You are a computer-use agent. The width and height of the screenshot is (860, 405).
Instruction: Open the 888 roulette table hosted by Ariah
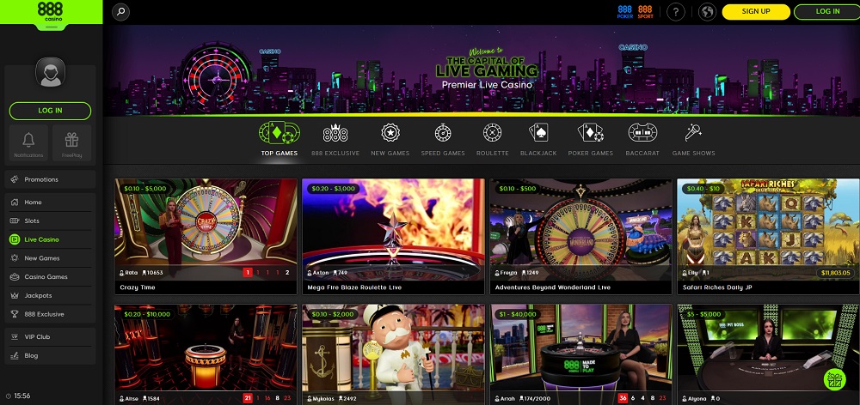[580, 354]
